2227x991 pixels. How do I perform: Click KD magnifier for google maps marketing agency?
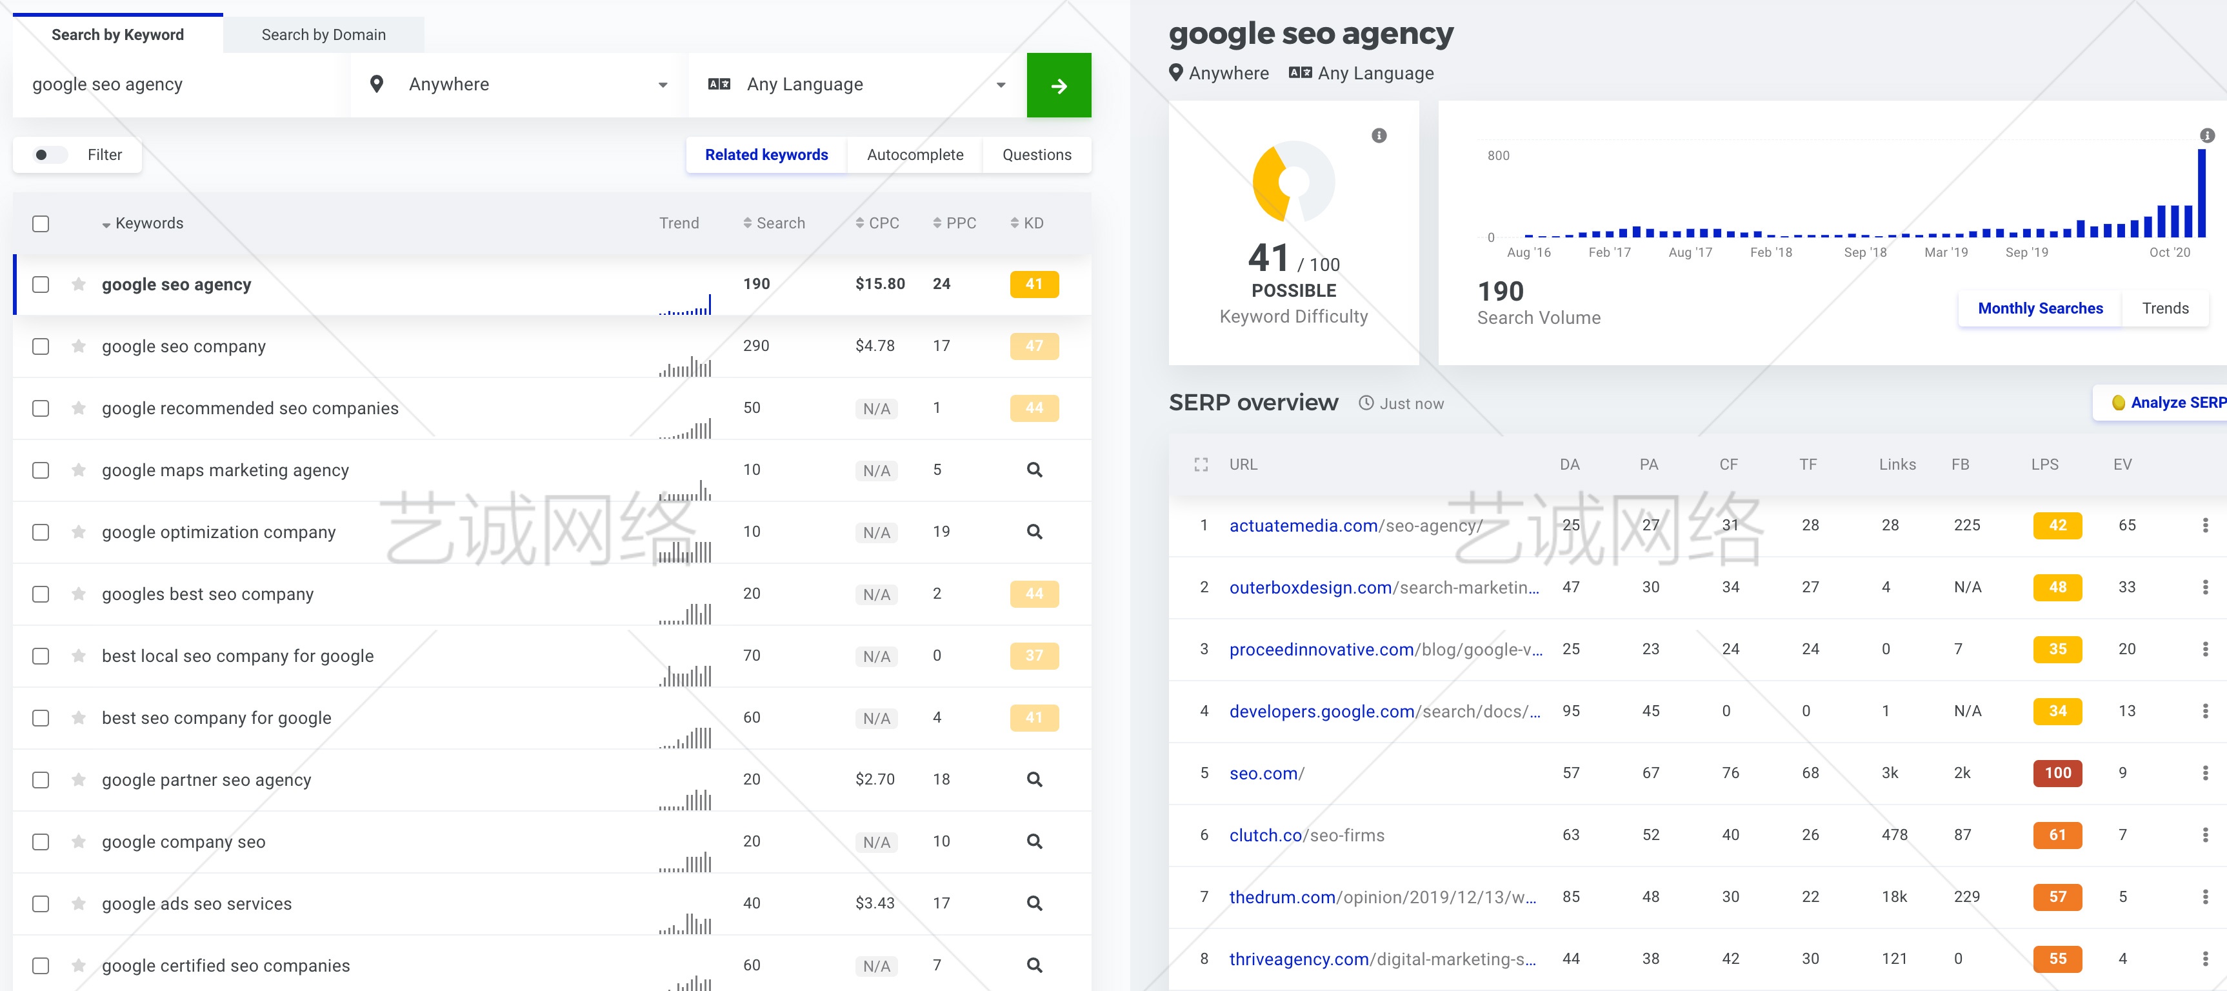click(1034, 470)
